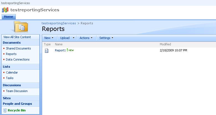Click the Lists heading
216x115 pixels.
point(6,67)
